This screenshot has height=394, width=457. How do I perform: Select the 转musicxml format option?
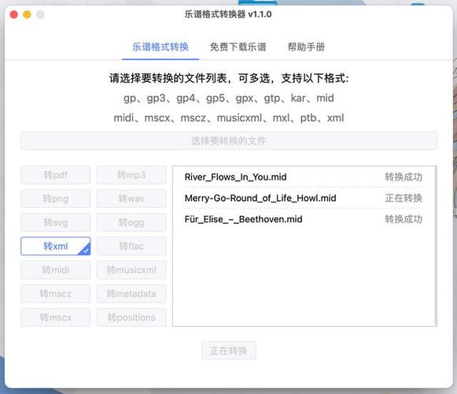131,269
